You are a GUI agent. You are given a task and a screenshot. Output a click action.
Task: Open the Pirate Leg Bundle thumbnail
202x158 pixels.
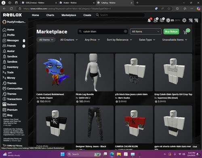coord(95,72)
